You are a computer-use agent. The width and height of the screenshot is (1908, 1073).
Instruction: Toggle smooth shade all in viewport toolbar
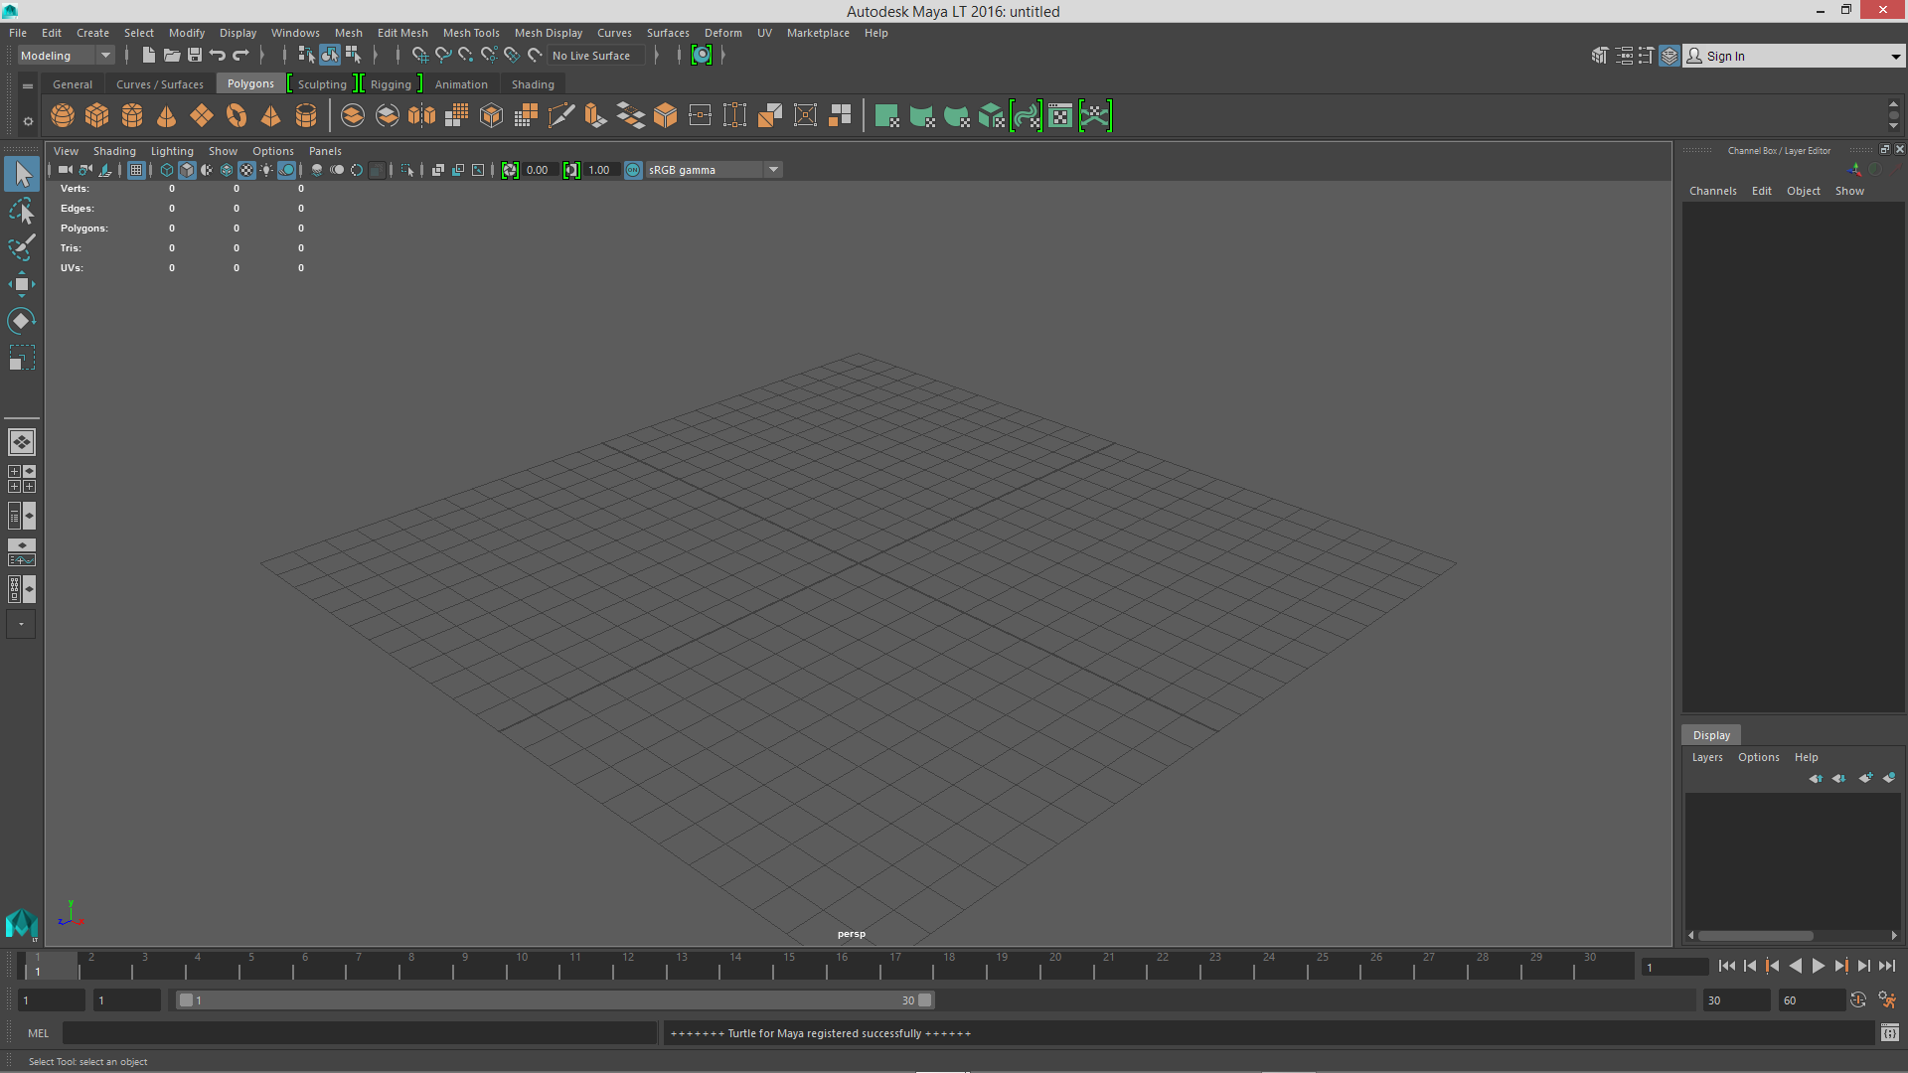click(187, 170)
